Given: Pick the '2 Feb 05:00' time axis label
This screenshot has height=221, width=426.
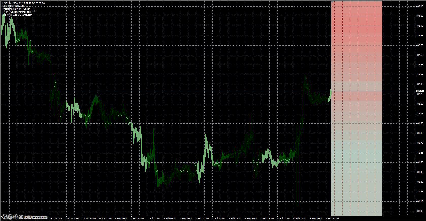Looking at the screenshot, I should [x=170, y=218].
